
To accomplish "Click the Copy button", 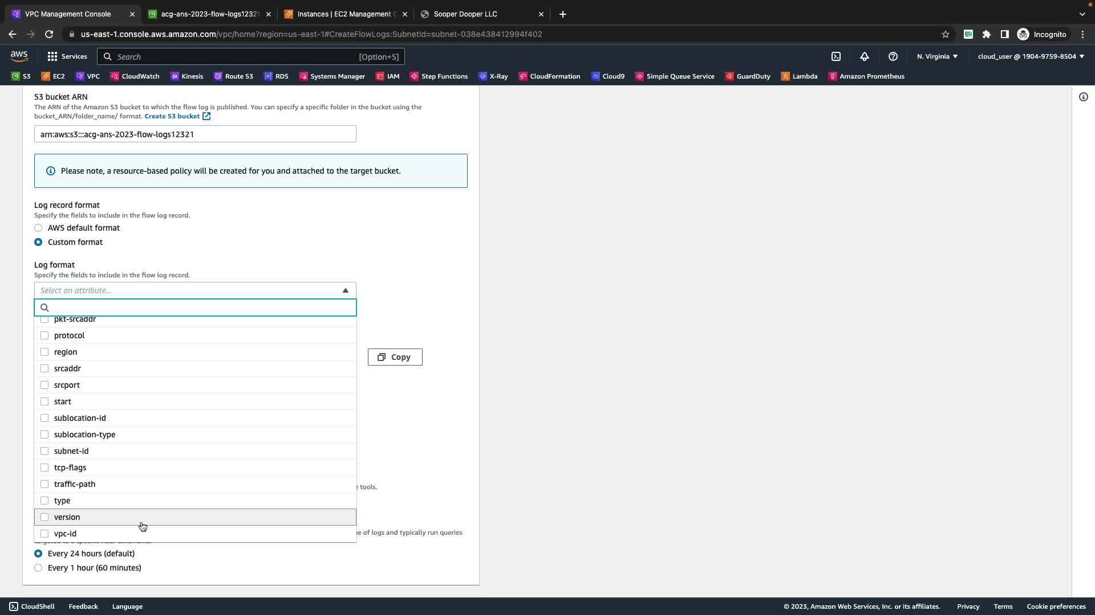I will (x=395, y=357).
